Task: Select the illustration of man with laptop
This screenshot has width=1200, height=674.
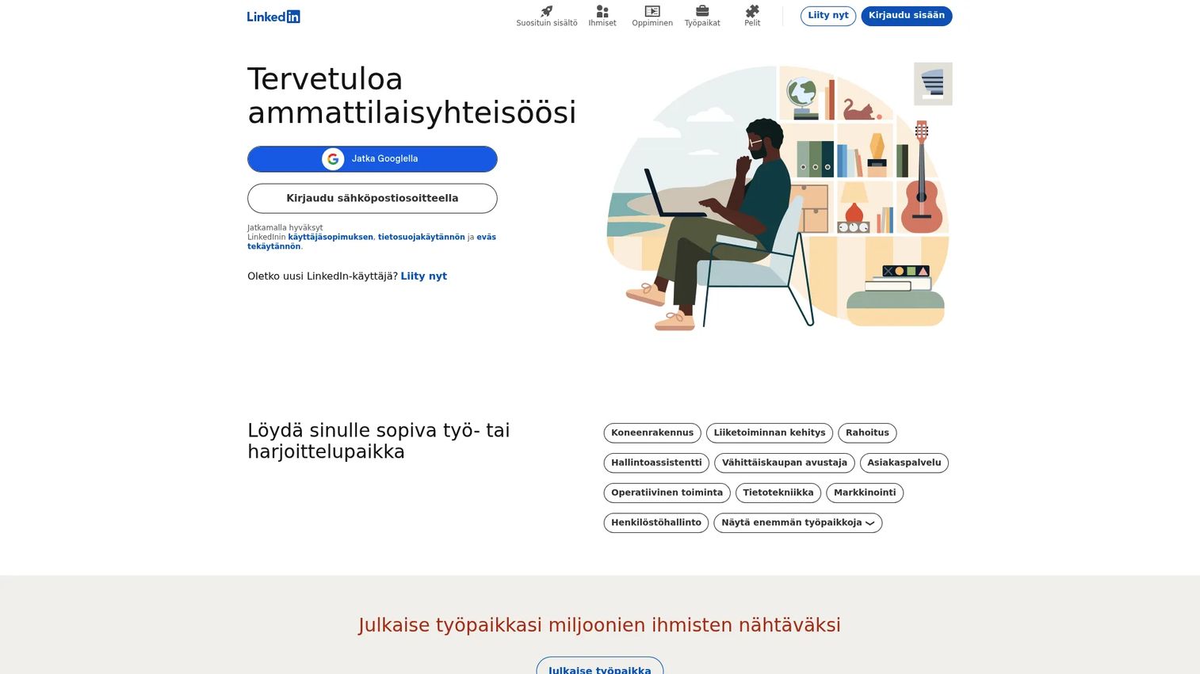Action: pyautogui.click(x=778, y=198)
